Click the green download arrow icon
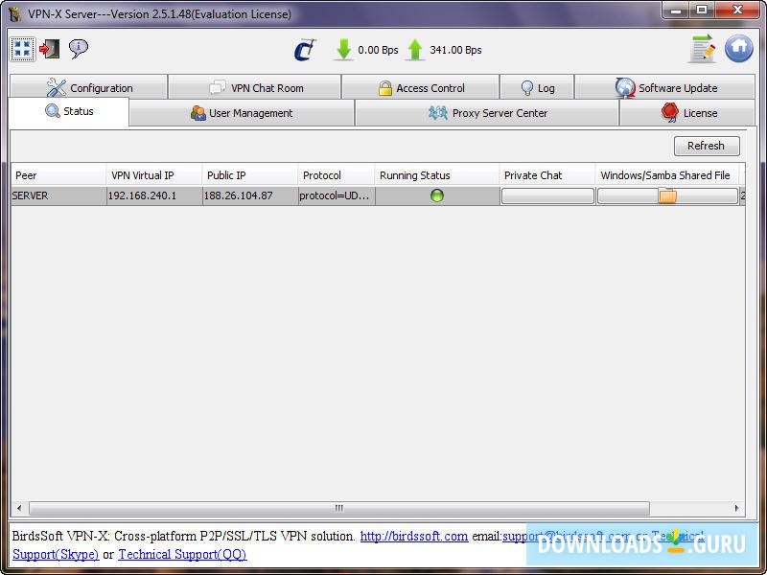The image size is (767, 575). click(344, 50)
